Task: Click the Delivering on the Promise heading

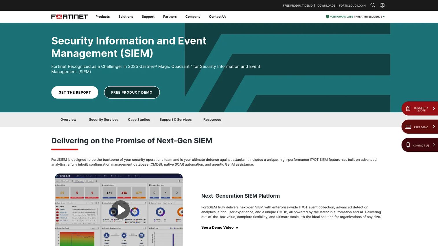Action: click(132, 140)
